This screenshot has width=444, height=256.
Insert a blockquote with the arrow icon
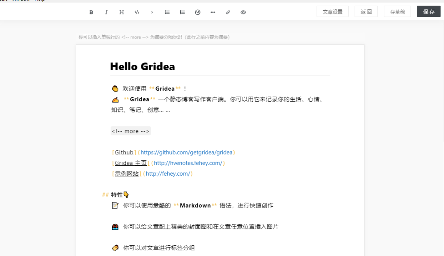pyautogui.click(x=152, y=12)
